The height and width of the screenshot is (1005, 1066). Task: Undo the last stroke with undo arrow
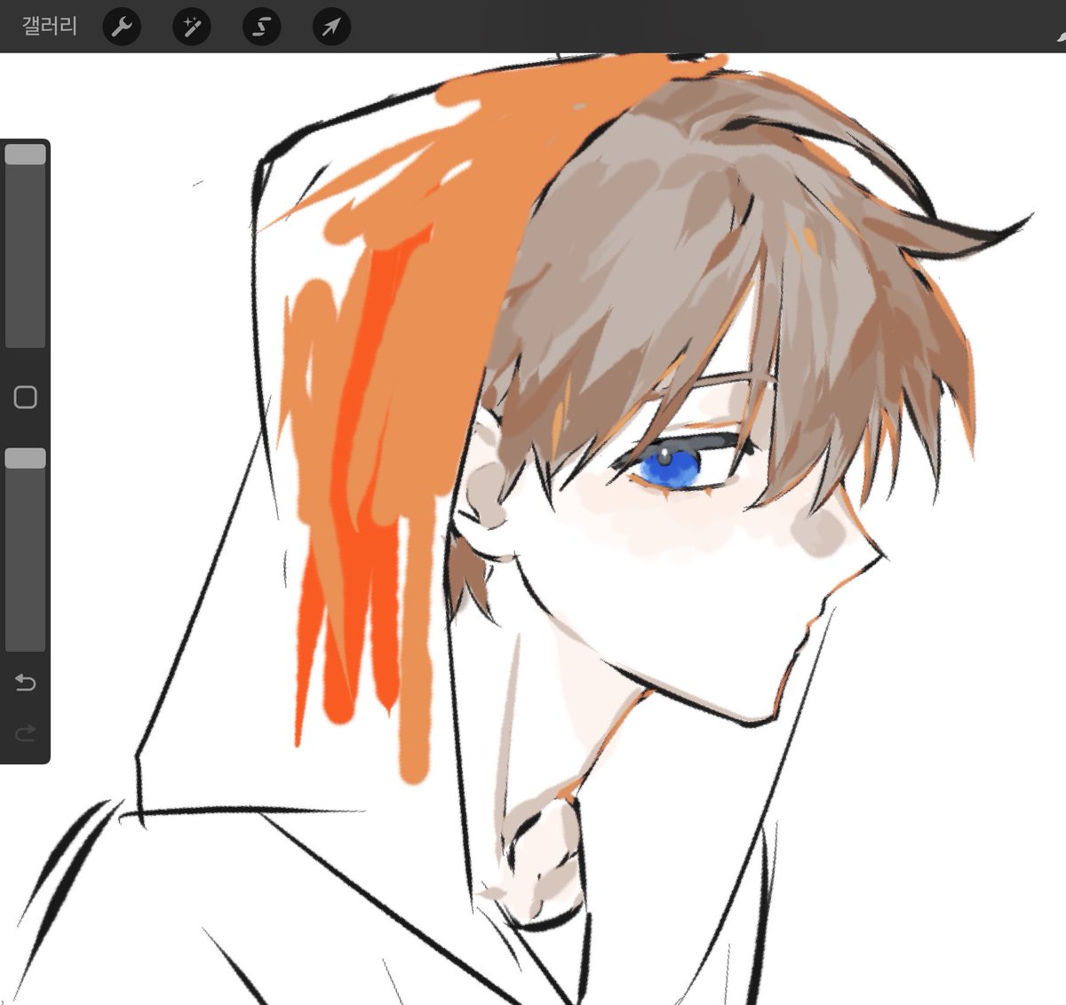click(25, 683)
